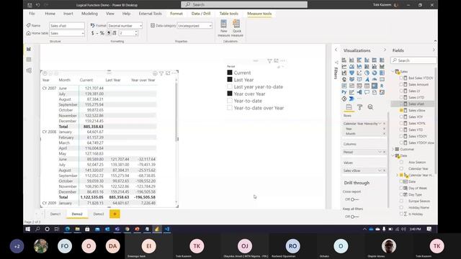
Task: Select the Q&A visual icon
Action: (367, 92)
